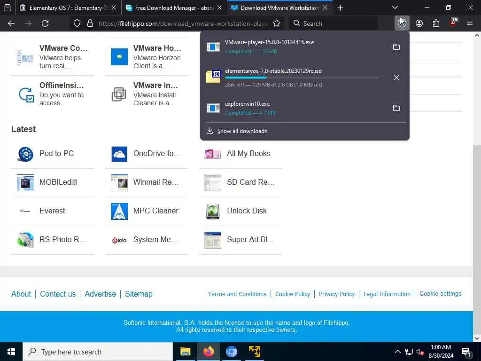Image resolution: width=481 pixels, height=361 pixels.
Task: Show hidden system tray icons
Action: (397, 352)
